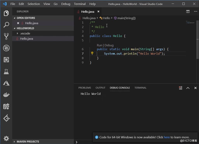
Task: Switch to the Output panel tab
Action: coord(100,88)
